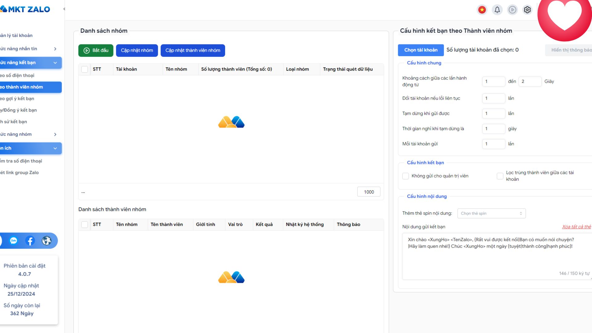Click update date 25/12/2024 text
The image size is (592, 333).
pos(21,294)
